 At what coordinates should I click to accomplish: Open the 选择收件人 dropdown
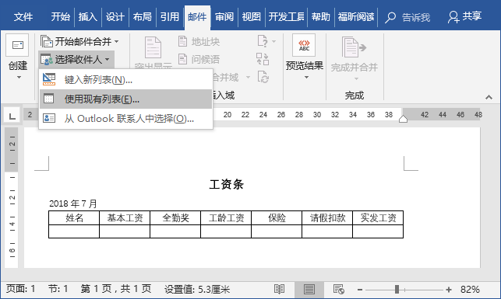point(76,59)
